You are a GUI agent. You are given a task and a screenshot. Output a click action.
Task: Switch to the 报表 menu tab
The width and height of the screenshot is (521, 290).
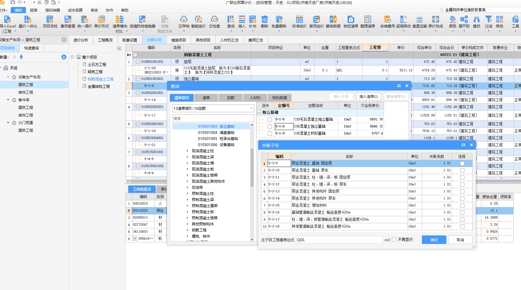click(34, 10)
